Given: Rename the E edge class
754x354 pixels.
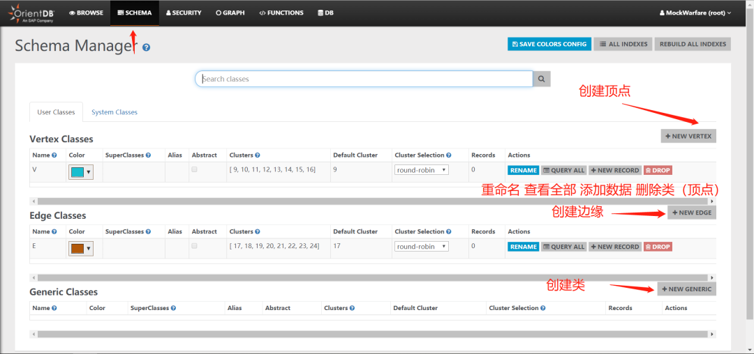Looking at the screenshot, I should click(524, 247).
